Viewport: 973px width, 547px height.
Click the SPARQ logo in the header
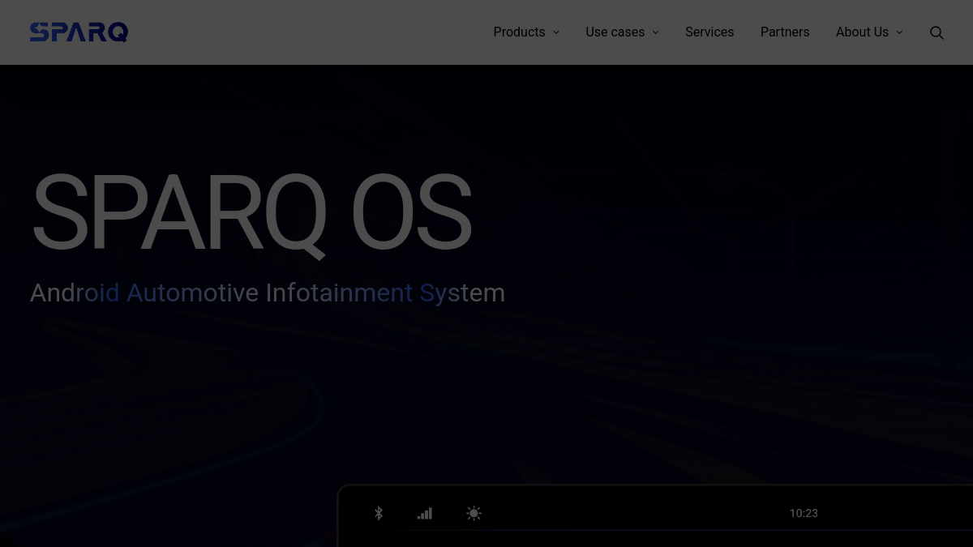coord(79,32)
